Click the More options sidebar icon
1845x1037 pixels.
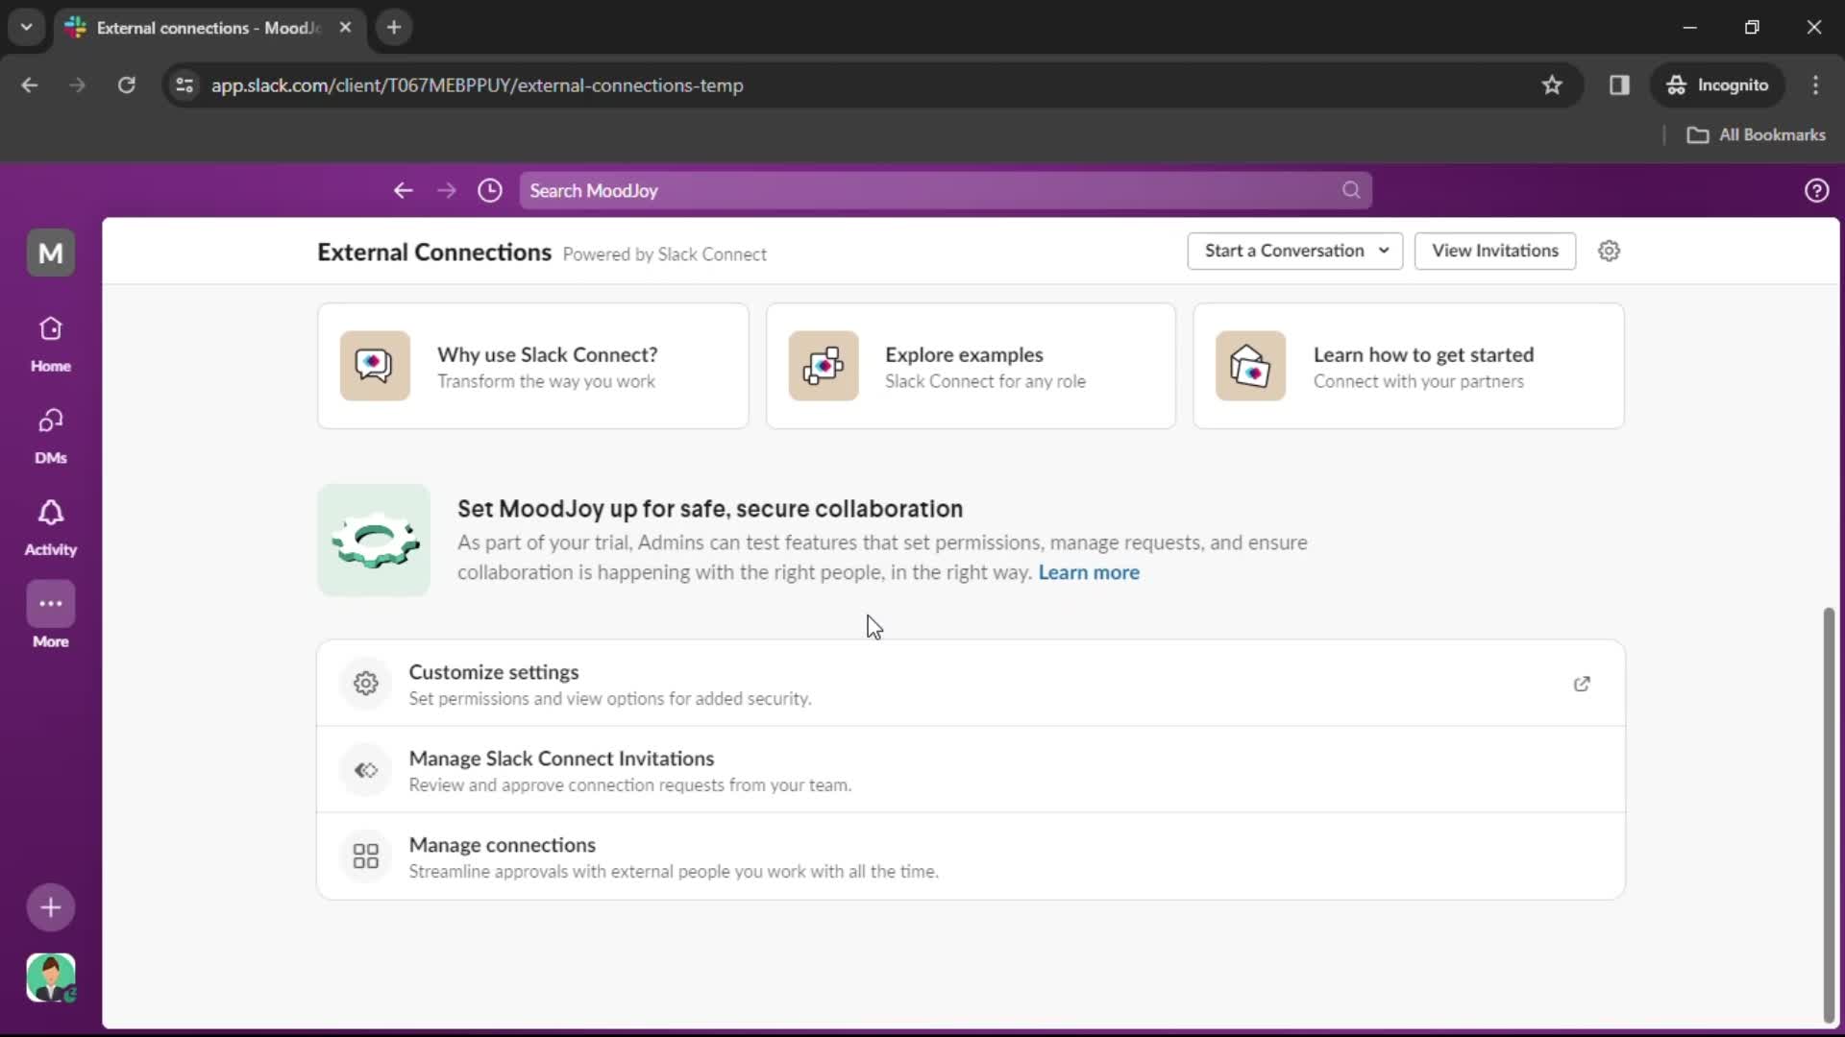(x=51, y=603)
